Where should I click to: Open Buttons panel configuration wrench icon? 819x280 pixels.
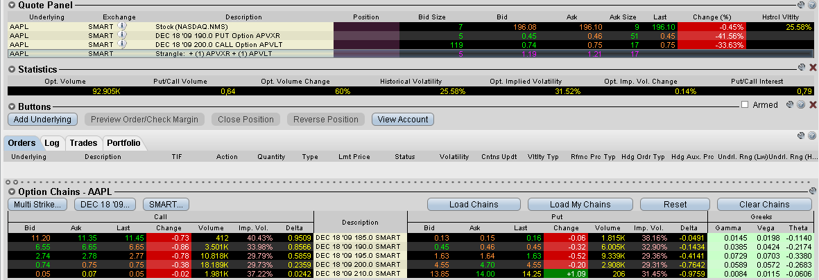(x=790, y=104)
